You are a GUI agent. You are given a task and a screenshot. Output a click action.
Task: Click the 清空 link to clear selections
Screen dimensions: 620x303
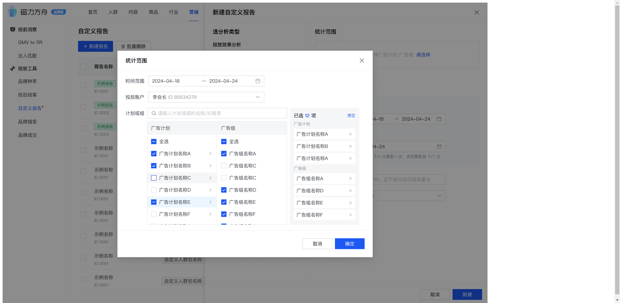(x=351, y=115)
